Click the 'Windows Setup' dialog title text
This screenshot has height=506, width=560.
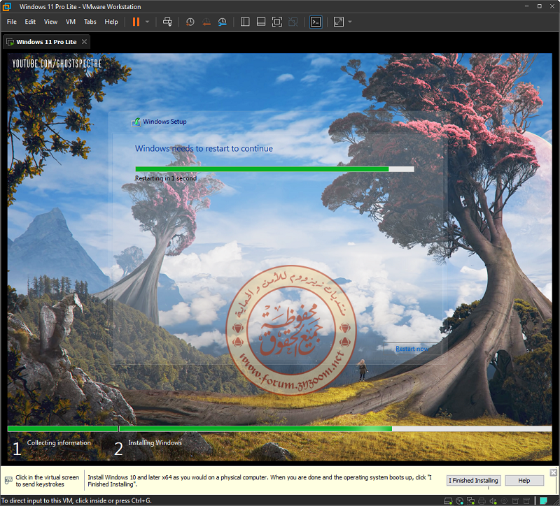tap(164, 122)
